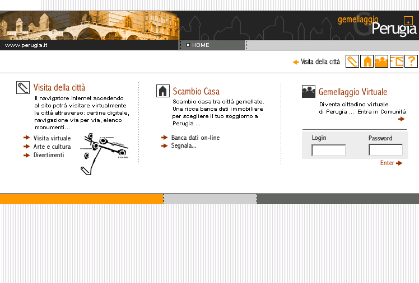Click the Enter link to log in
This screenshot has width=419, height=283.
(387, 163)
